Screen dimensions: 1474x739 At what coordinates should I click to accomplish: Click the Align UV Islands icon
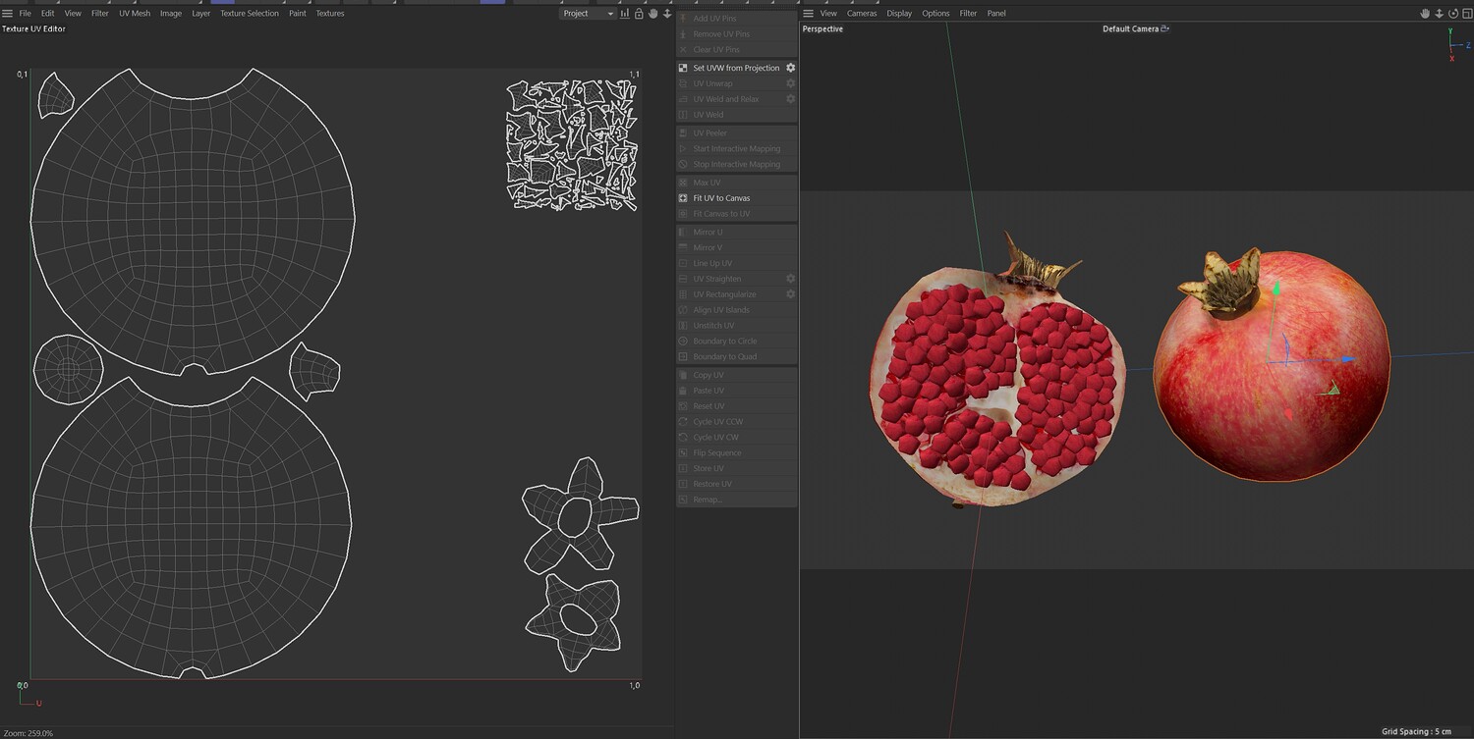[684, 310]
